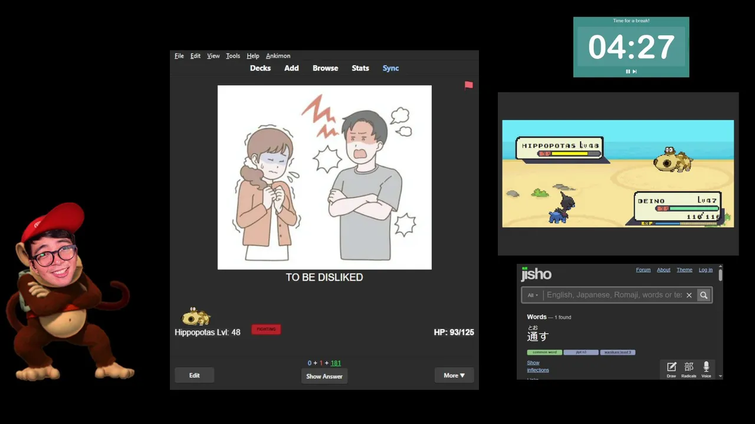The height and width of the screenshot is (424, 755).
Task: Click the jlpt n3 tag
Action: coord(581,352)
